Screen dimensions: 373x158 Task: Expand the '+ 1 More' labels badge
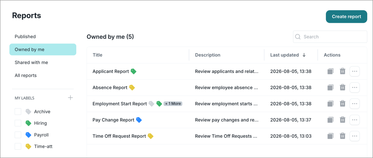tap(173, 104)
